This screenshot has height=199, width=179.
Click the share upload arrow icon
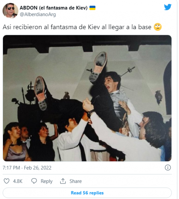[63, 181]
